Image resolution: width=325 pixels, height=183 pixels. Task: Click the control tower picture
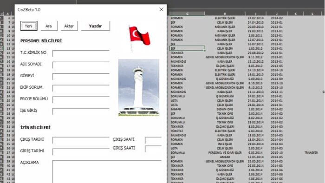[139, 87]
